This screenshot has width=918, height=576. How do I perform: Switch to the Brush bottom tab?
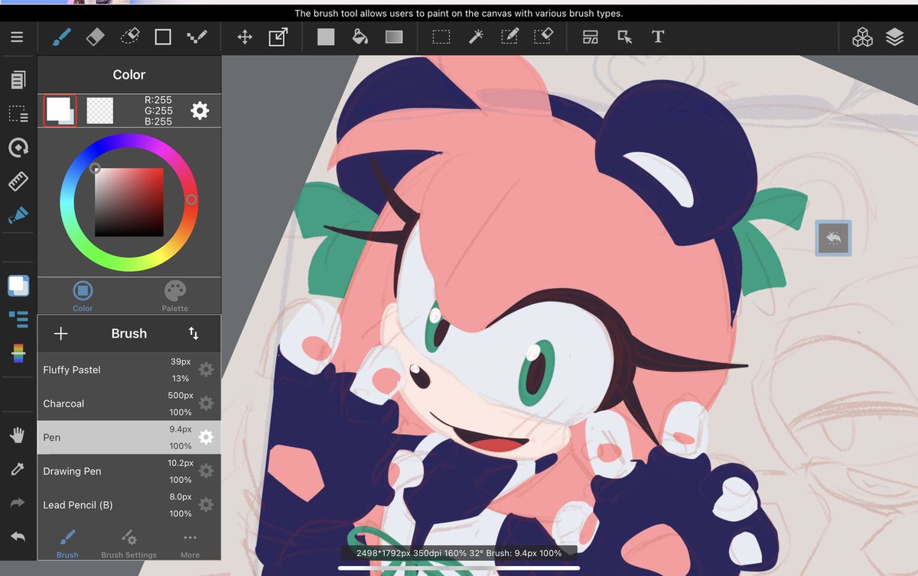coord(67,543)
